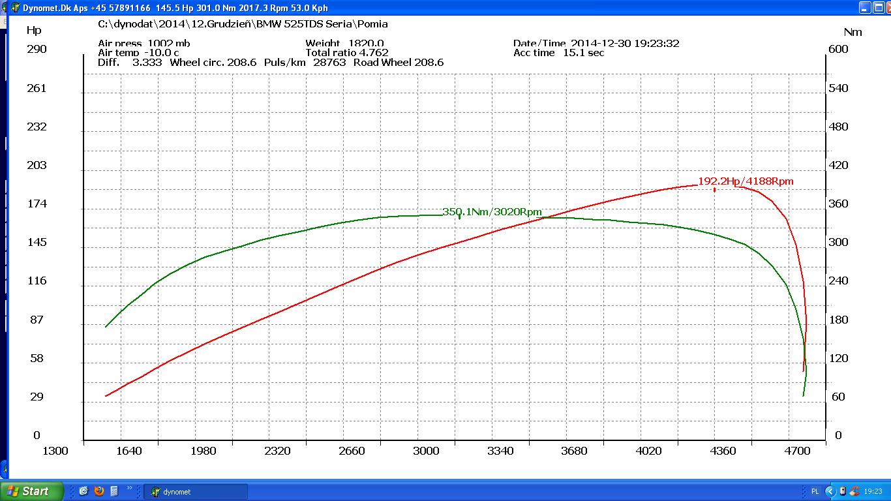Minimize the Dynomet window
891x501 pixels.
click(865, 8)
